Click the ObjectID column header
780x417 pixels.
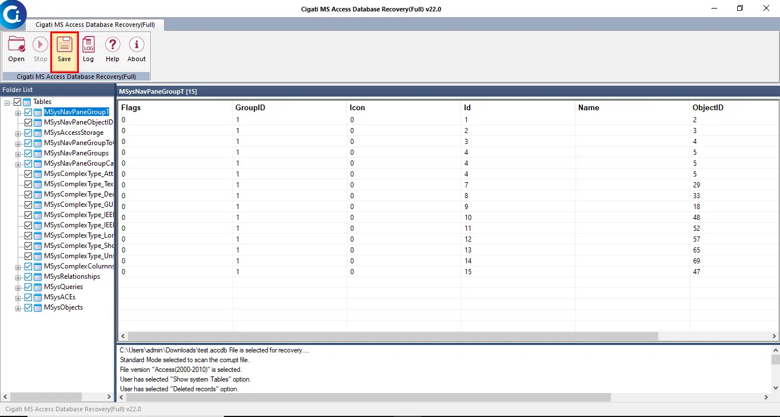click(734, 107)
